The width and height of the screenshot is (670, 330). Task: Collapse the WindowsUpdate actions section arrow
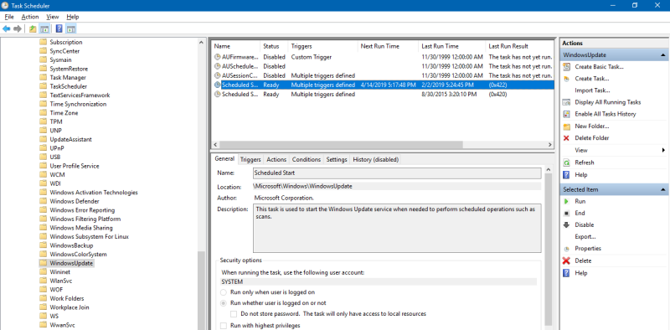(x=662, y=55)
